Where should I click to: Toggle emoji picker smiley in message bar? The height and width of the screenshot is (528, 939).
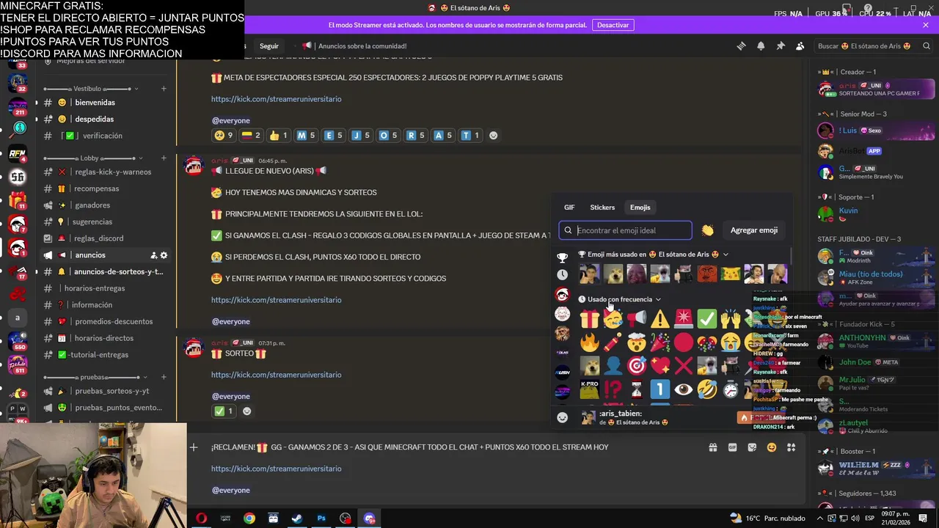[x=772, y=447]
